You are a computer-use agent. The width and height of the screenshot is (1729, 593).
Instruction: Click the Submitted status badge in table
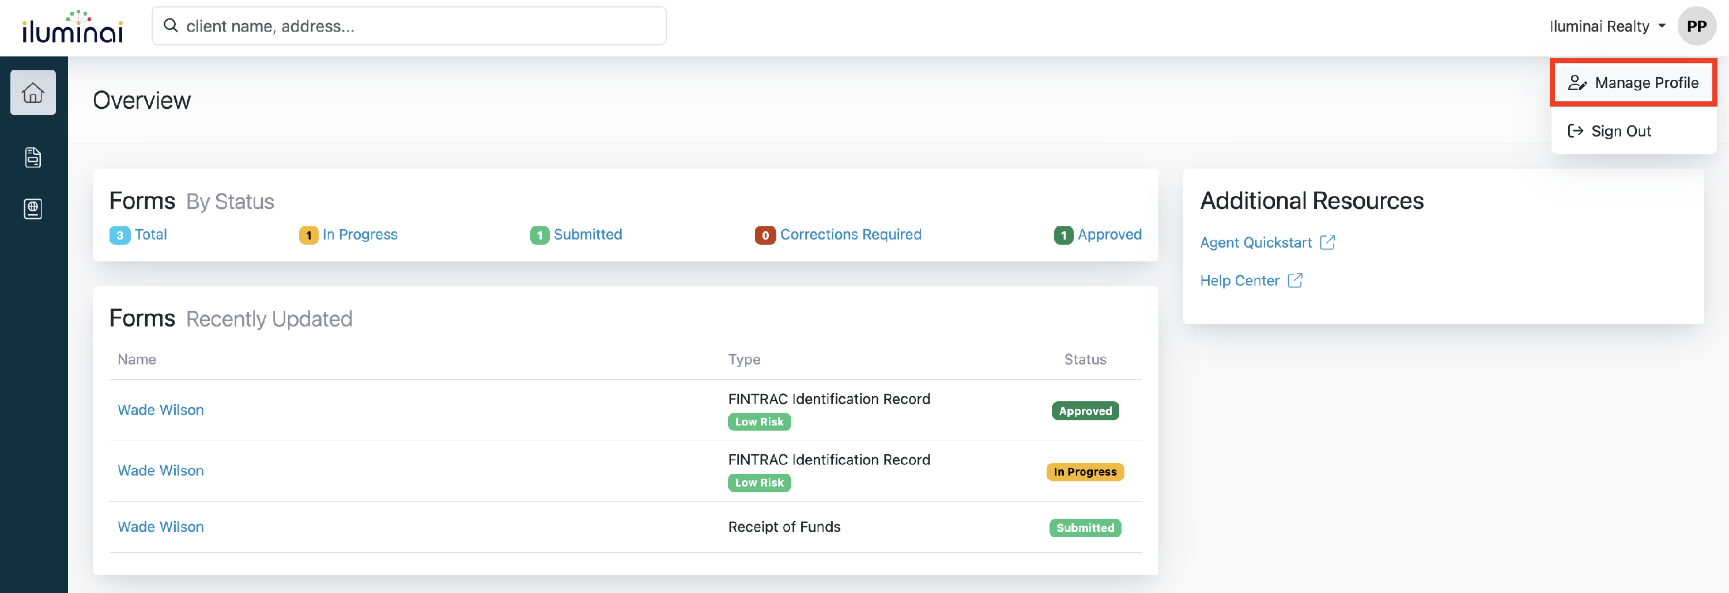1085,528
